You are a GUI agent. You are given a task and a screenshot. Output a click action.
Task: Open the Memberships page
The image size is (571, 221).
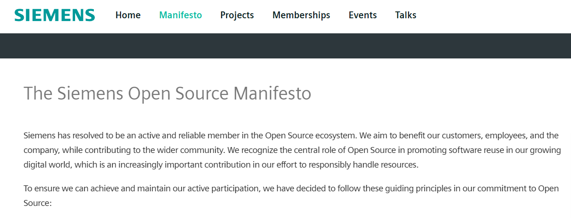[301, 15]
